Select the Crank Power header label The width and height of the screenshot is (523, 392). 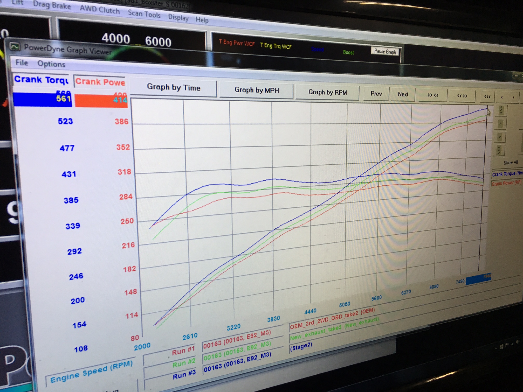point(100,82)
